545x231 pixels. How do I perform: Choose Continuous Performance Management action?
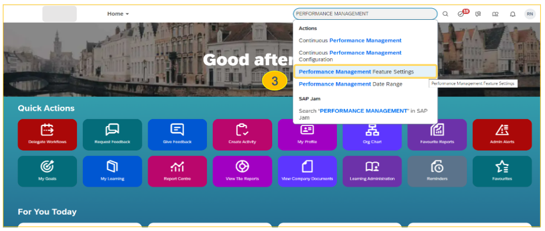365,40
